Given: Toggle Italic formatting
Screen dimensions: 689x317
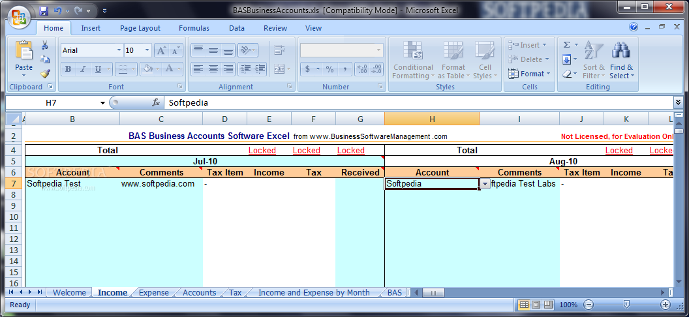Looking at the screenshot, I should coord(83,69).
